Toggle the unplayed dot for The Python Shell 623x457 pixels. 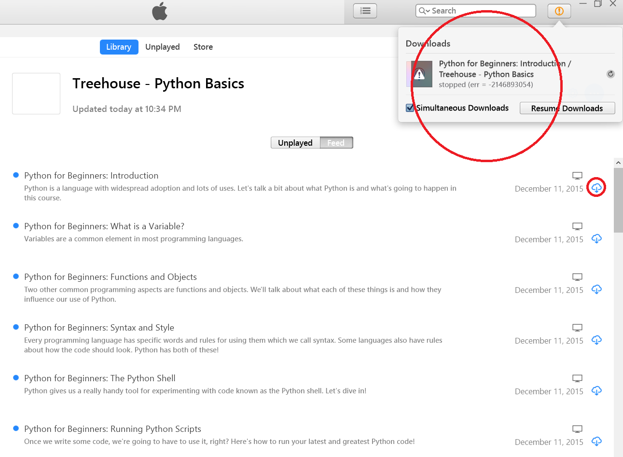(x=16, y=378)
